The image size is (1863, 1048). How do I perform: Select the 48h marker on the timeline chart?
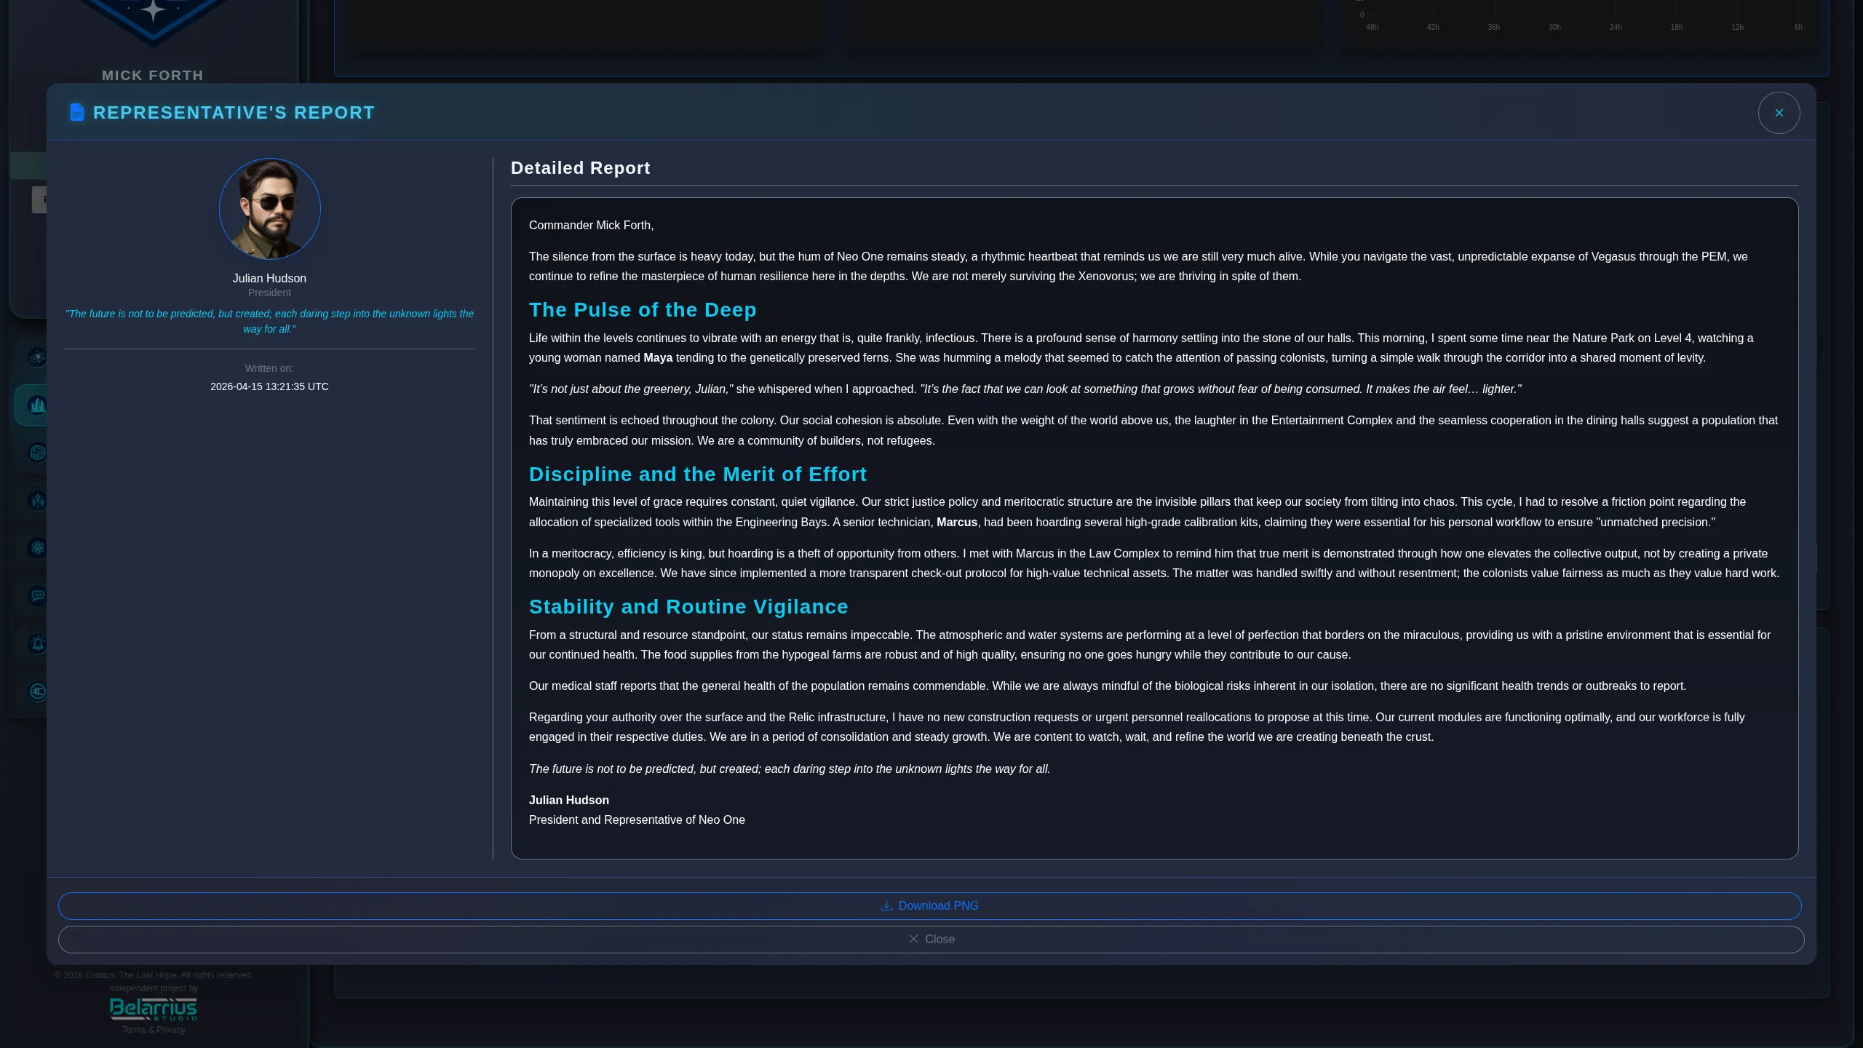coord(1371,27)
